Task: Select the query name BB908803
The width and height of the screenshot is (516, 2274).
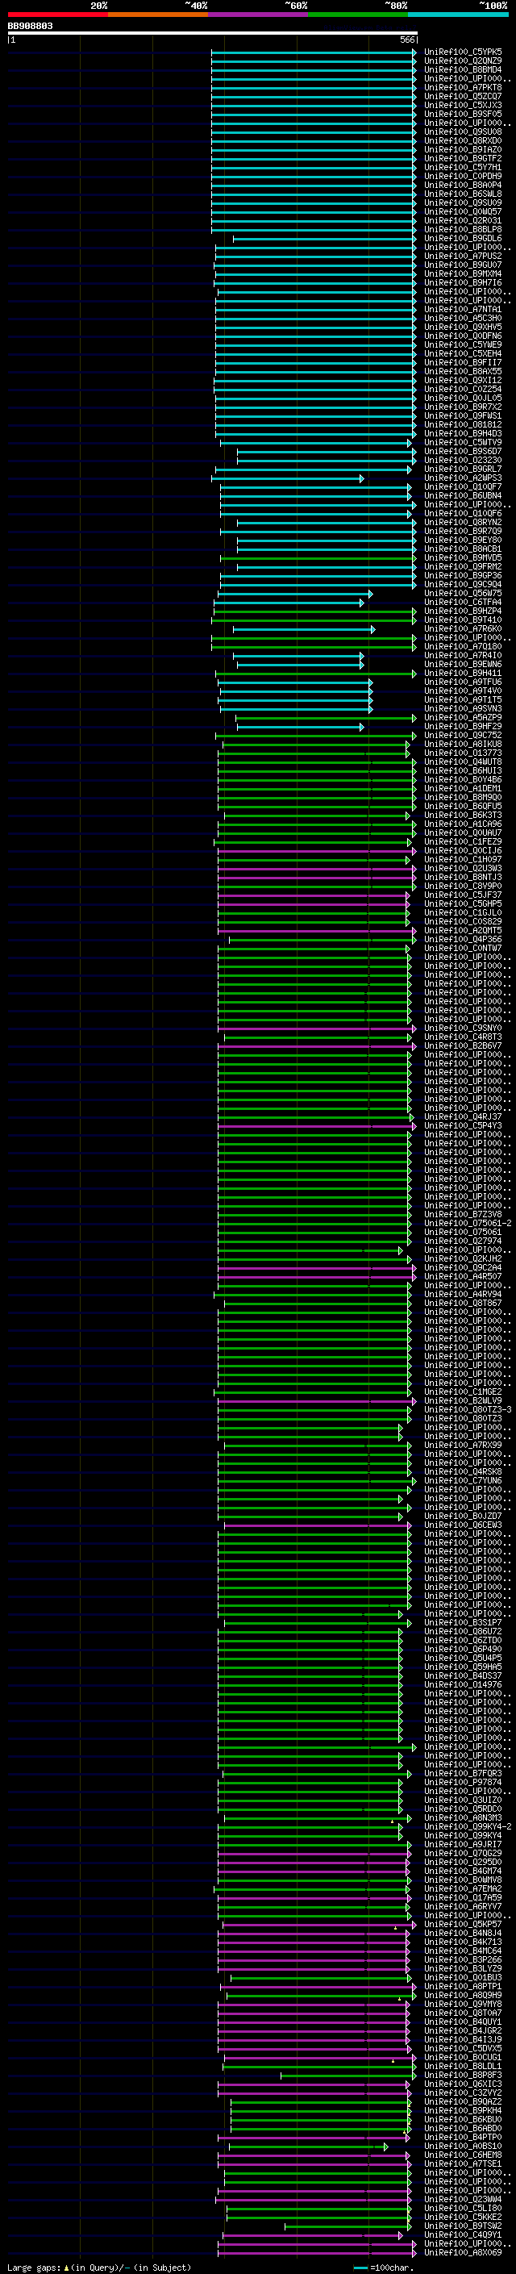Action: 30,27
